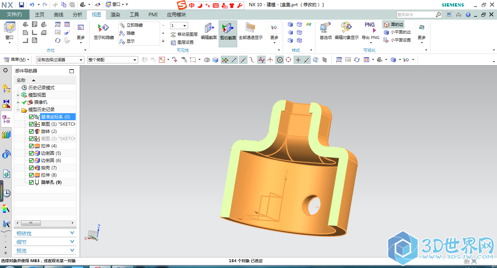Expand the 摄像机 tree node
The height and width of the screenshot is (268, 497).
[18, 102]
